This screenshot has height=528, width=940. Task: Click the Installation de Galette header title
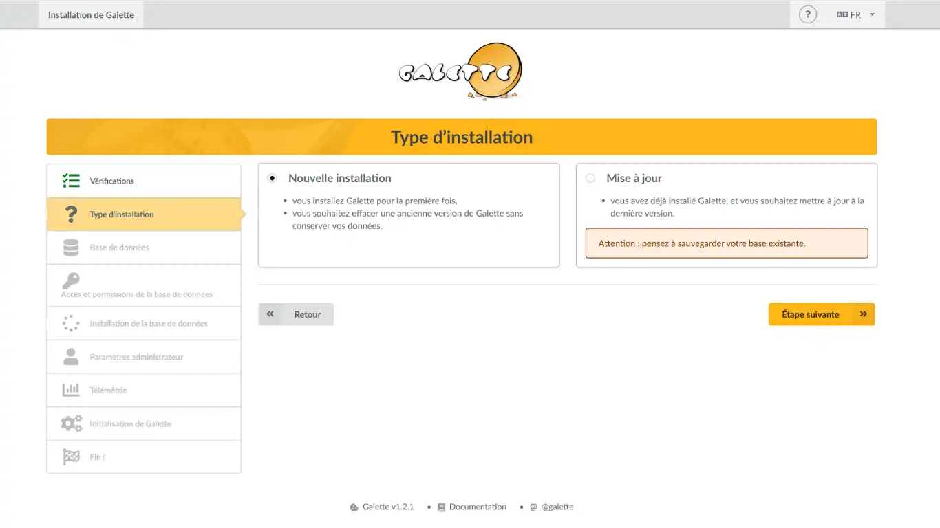(x=91, y=14)
